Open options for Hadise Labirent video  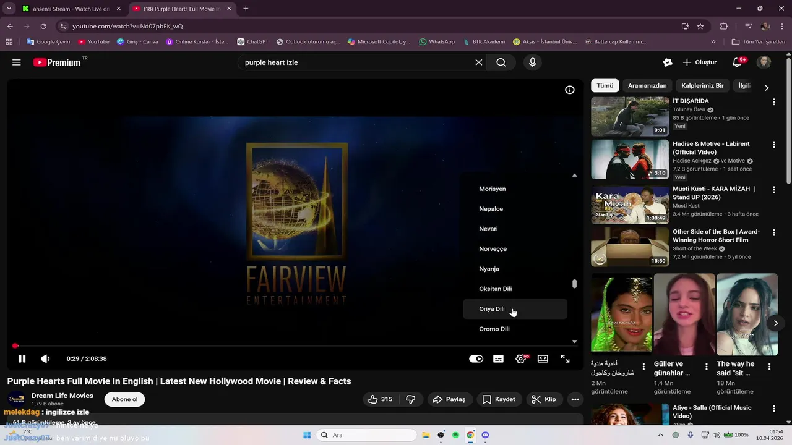click(773, 145)
